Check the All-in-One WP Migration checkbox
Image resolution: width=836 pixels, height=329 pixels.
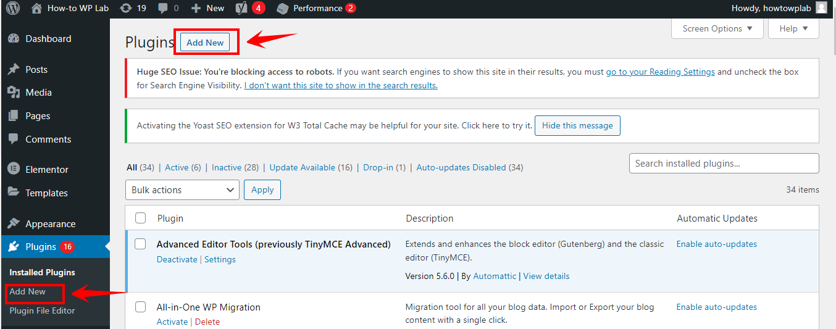[x=141, y=307]
